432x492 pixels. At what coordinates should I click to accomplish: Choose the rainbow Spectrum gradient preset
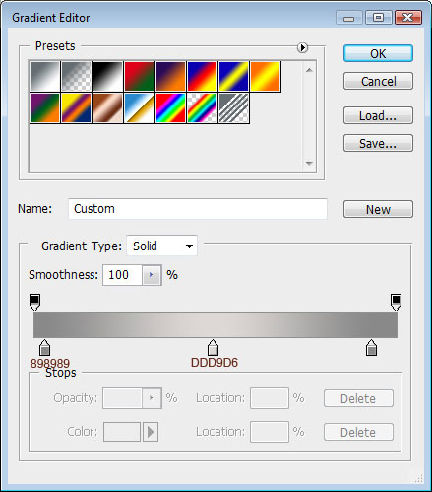170,107
